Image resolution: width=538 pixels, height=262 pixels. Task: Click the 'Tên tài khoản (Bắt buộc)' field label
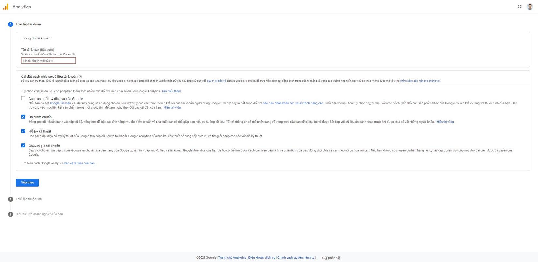pos(37,50)
